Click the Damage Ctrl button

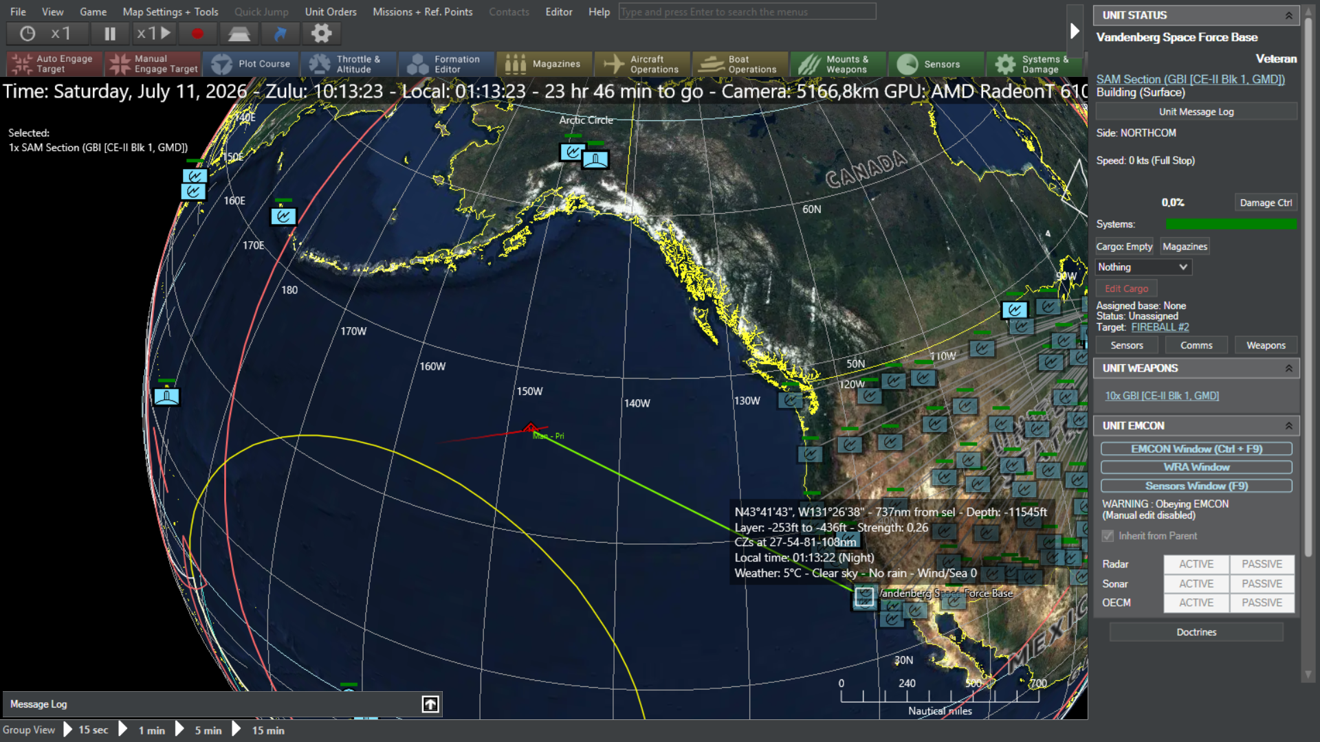[x=1266, y=203]
